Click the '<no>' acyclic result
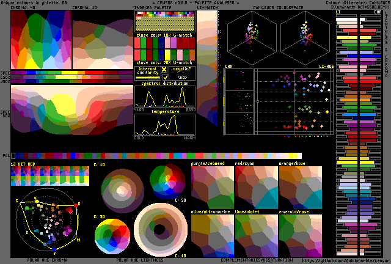Image resolution: width=391 pixels, height=264 pixels. tap(182, 78)
